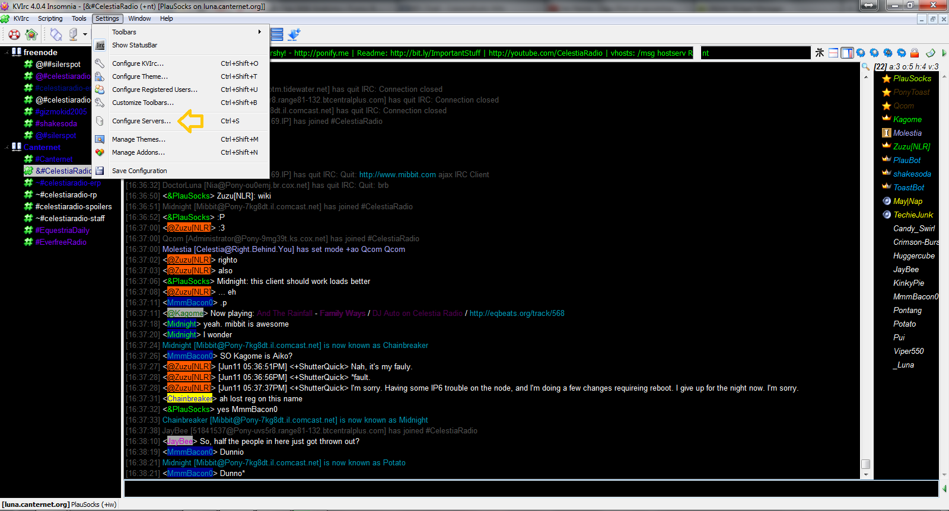The image size is (949, 511).
Task: Switch to the #EquestriaDaily channel
Action: (x=62, y=230)
